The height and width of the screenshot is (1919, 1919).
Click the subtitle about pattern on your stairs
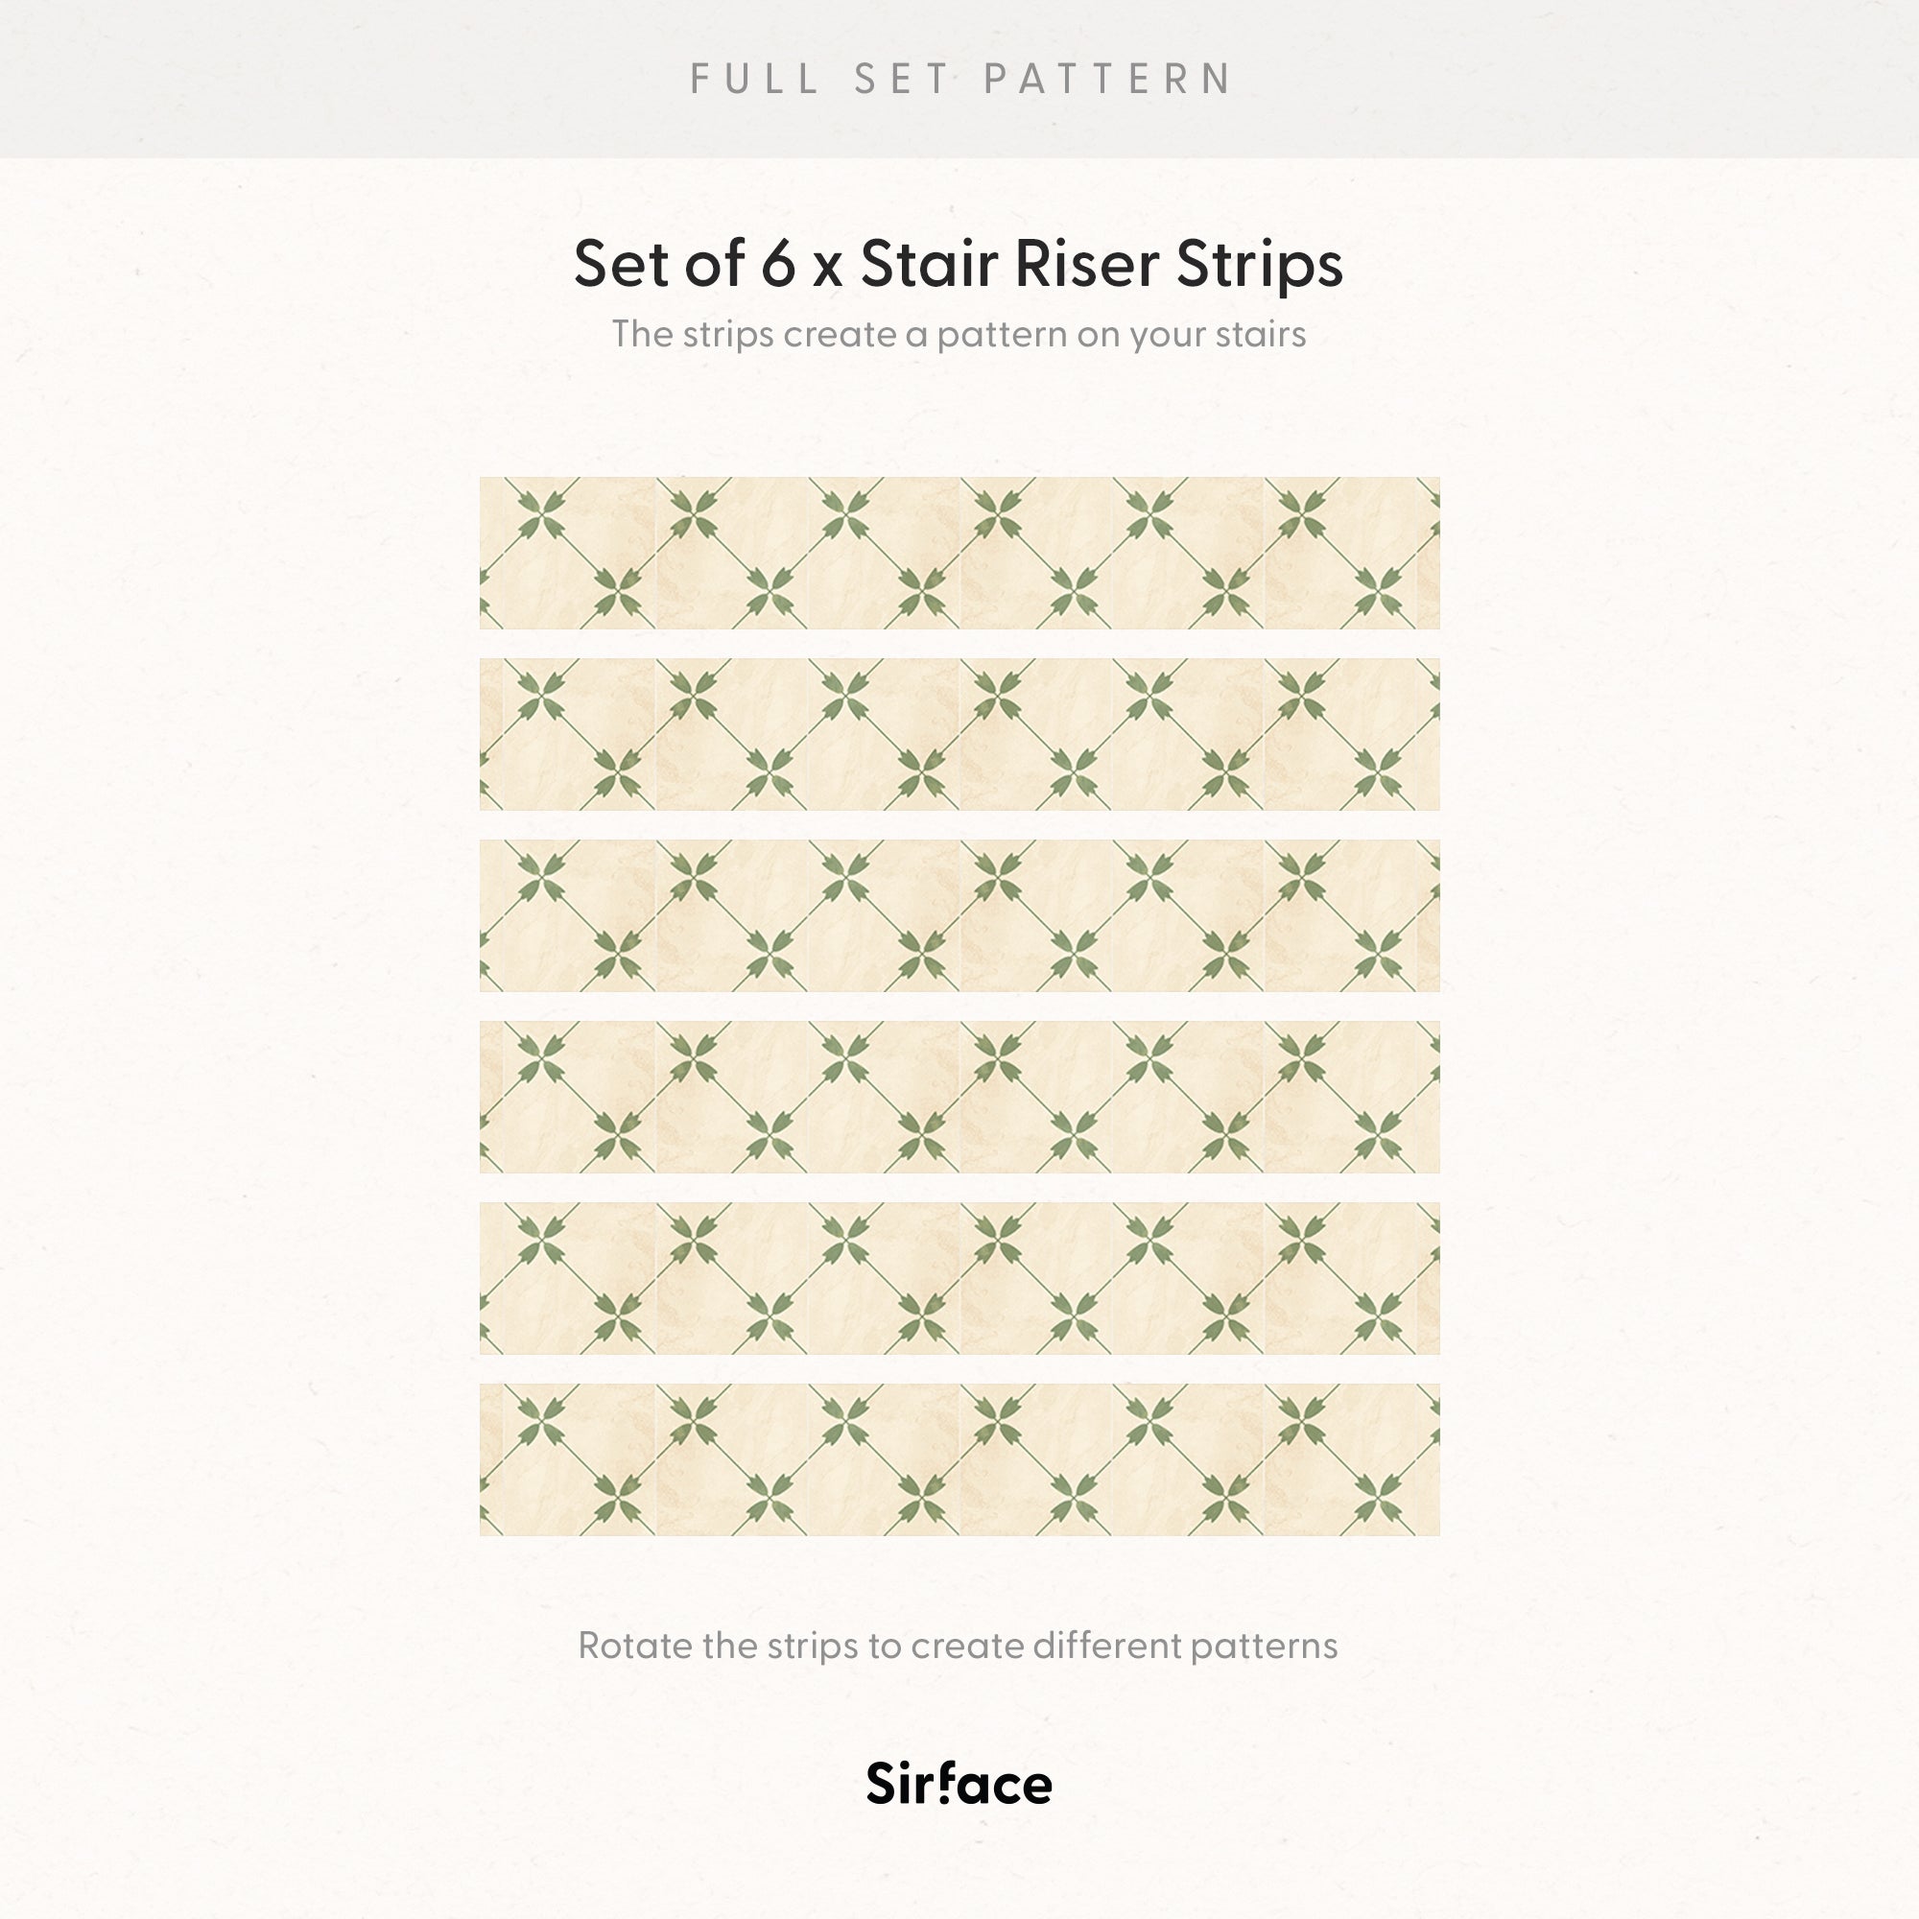(x=959, y=335)
